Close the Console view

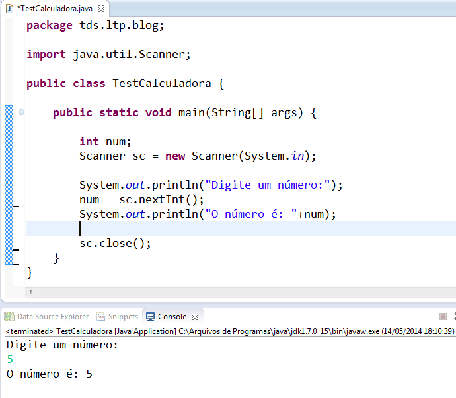pos(195,317)
